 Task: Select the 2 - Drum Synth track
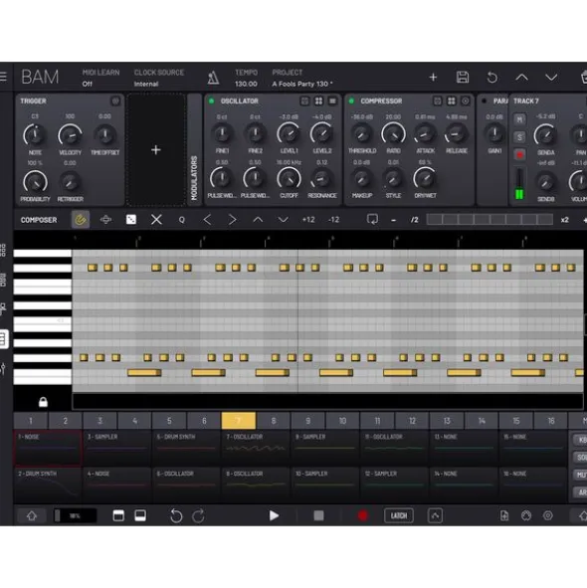tap(48, 485)
